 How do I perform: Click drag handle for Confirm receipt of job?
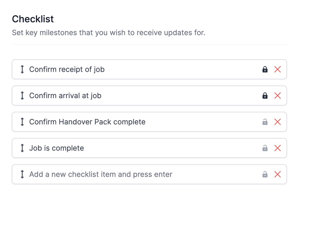coord(22,69)
